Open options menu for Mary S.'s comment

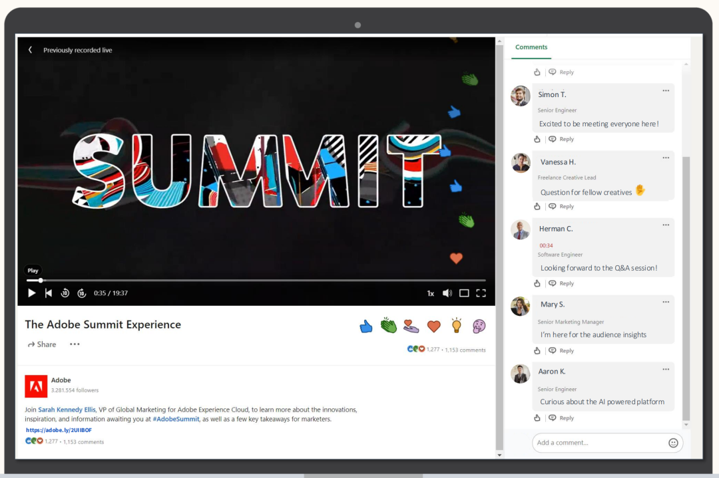click(x=666, y=302)
